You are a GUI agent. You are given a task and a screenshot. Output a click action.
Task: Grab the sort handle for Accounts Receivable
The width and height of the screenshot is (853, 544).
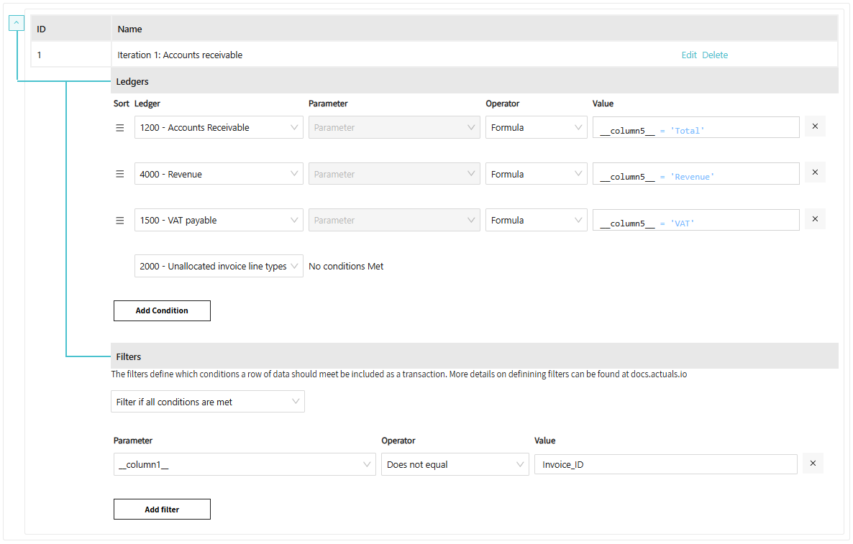pos(120,128)
